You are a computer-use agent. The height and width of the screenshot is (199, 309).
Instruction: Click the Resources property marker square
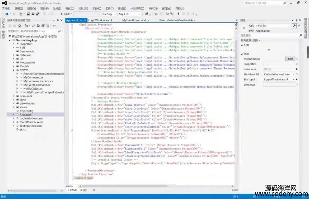pyautogui.click(x=297, y=69)
